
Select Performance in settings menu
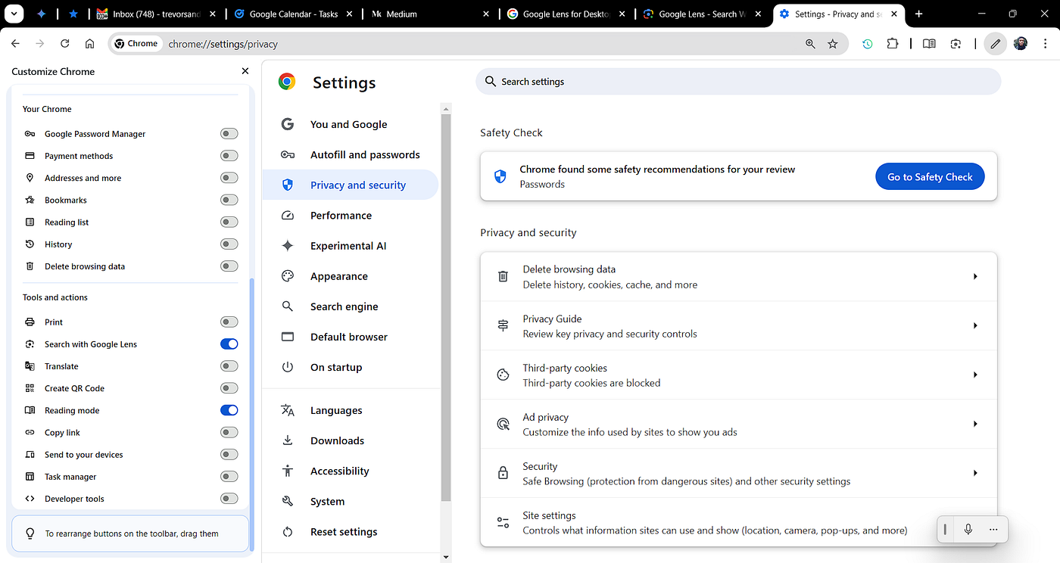[351, 216]
